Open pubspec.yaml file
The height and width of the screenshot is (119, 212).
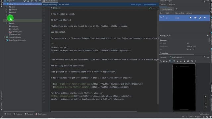(x=16, y=32)
